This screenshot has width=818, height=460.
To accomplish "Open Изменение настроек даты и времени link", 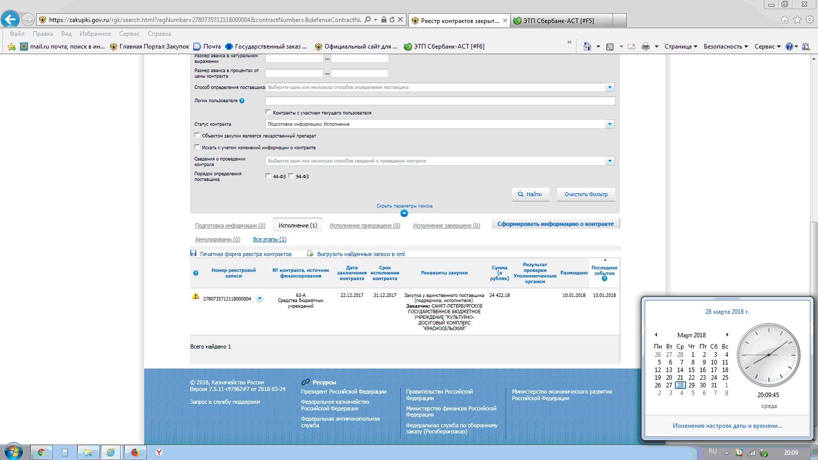I will 728,426.
